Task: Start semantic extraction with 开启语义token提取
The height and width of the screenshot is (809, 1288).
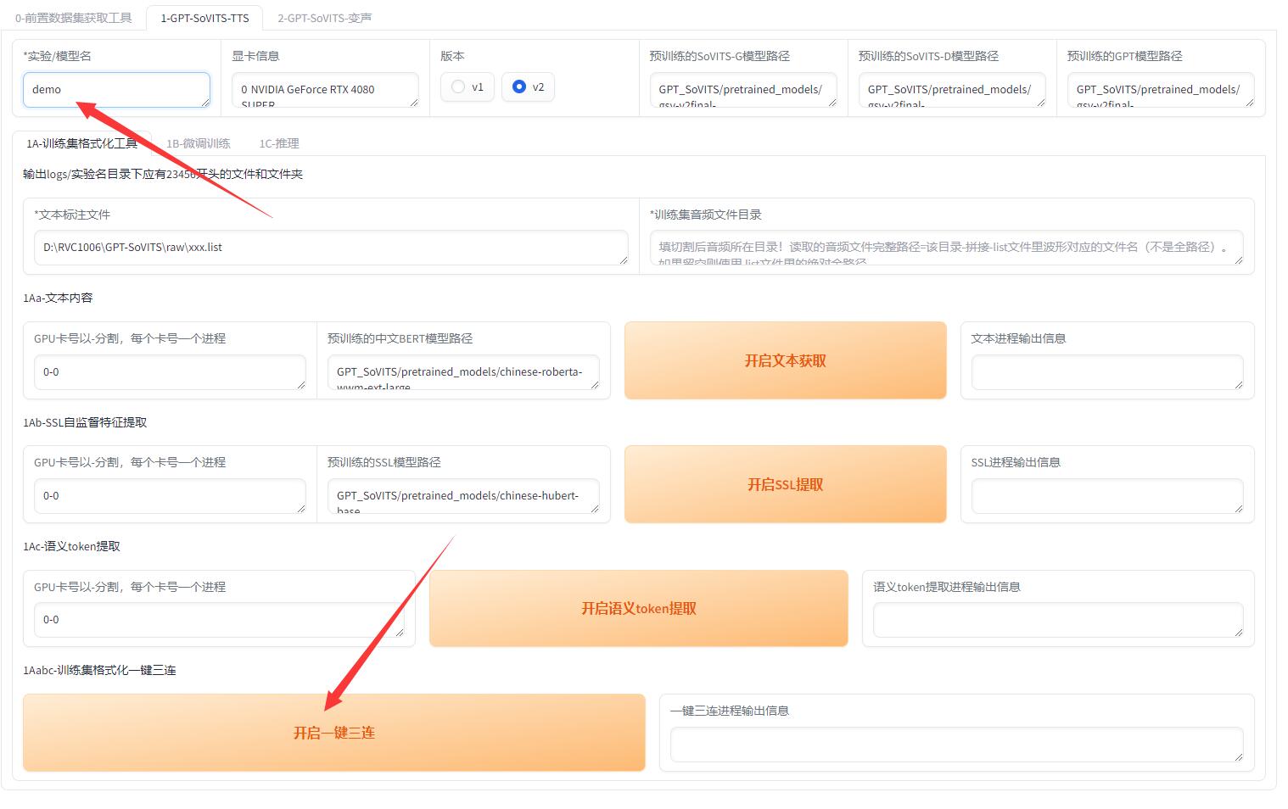Action: [638, 608]
